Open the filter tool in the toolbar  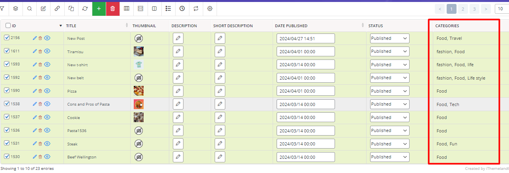2,8
